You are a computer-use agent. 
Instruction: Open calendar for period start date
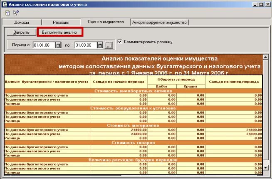click(x=58, y=45)
